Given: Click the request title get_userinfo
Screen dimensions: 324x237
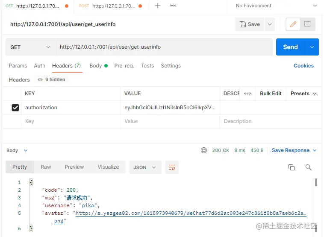Looking at the screenshot, I should [63, 24].
